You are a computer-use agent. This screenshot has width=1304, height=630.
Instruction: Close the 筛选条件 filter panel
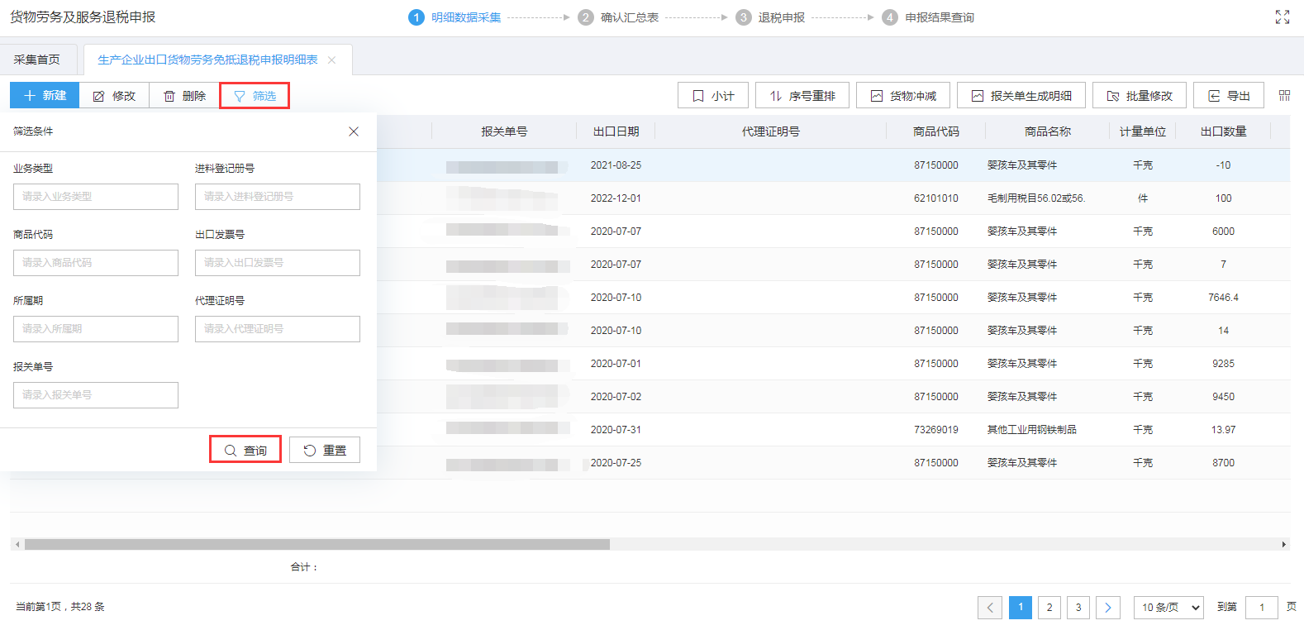point(354,131)
